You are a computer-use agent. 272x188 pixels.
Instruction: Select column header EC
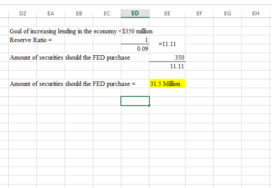[x=107, y=14]
